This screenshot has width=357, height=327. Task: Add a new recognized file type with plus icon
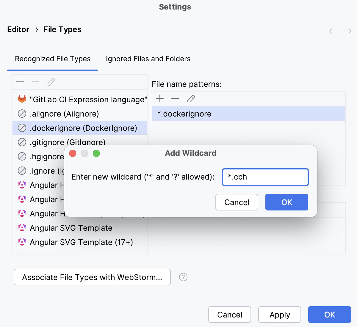pos(20,82)
